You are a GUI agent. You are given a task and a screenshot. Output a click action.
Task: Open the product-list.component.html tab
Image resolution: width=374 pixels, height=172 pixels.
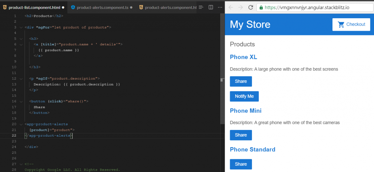(x=34, y=7)
